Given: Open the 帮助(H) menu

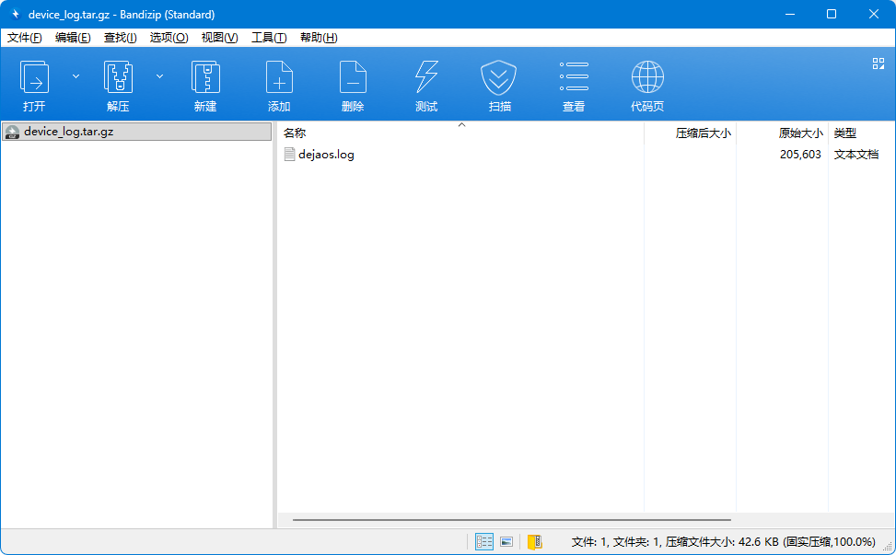Looking at the screenshot, I should [319, 38].
